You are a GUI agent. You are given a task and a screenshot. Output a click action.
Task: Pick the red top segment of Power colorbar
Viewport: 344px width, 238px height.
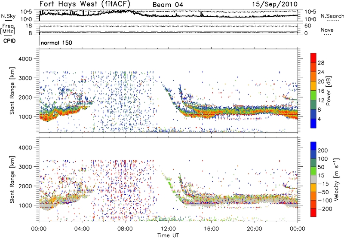click(313, 58)
